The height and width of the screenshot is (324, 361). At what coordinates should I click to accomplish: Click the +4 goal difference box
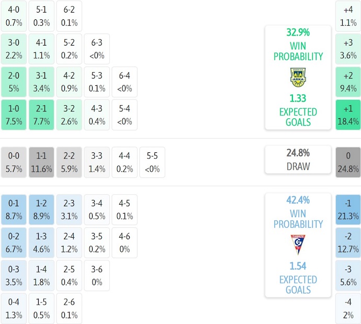(348, 16)
